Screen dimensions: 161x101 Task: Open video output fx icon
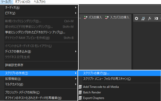[150, 19]
